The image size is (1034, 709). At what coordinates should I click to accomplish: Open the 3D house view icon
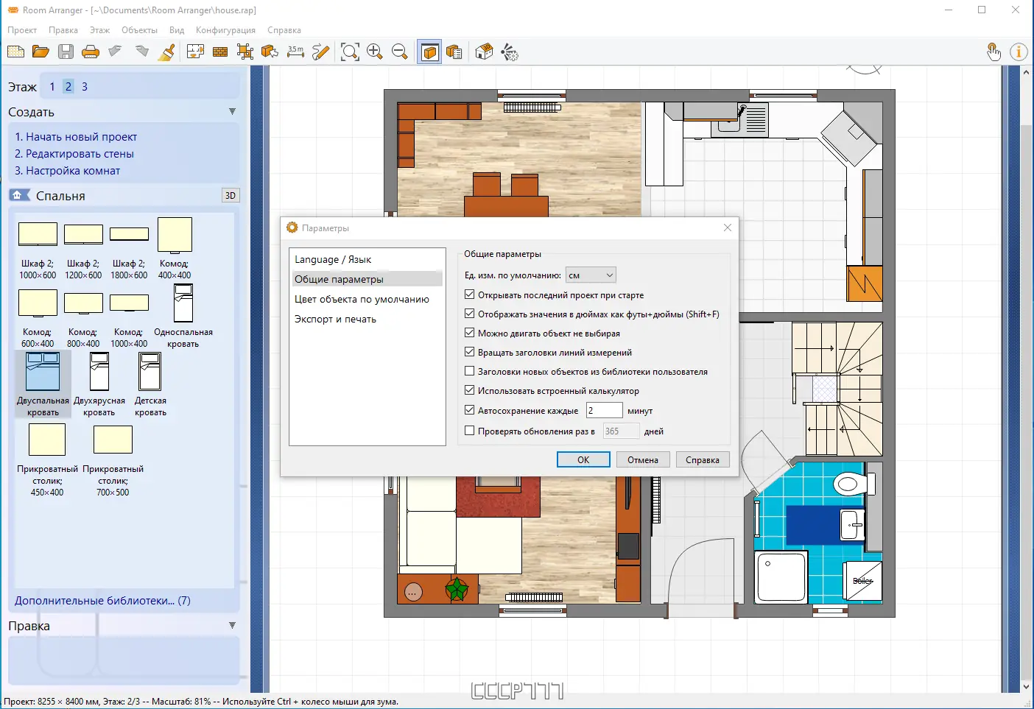(484, 52)
